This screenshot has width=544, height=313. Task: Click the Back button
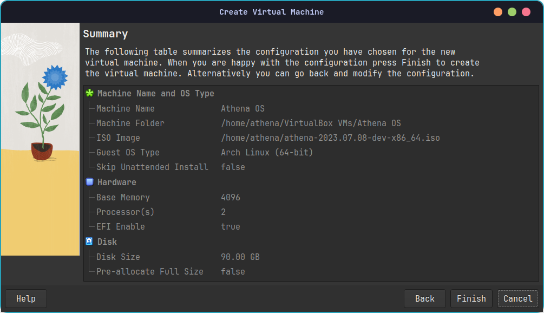pos(424,298)
